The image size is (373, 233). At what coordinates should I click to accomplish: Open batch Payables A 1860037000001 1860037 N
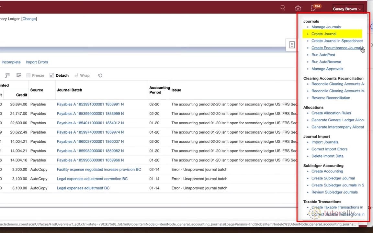[x=90, y=141]
